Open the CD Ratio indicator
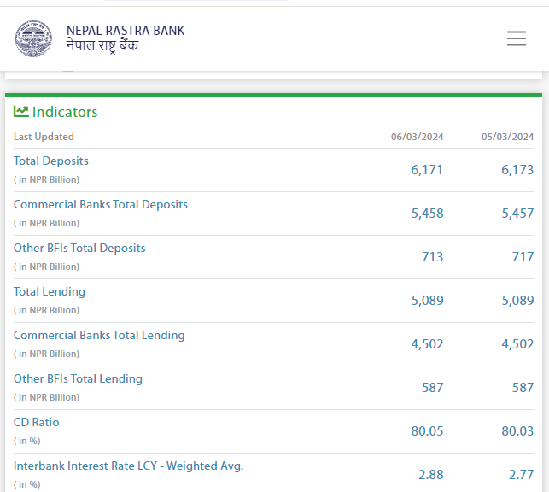Image resolution: width=549 pixels, height=492 pixels. tap(37, 422)
